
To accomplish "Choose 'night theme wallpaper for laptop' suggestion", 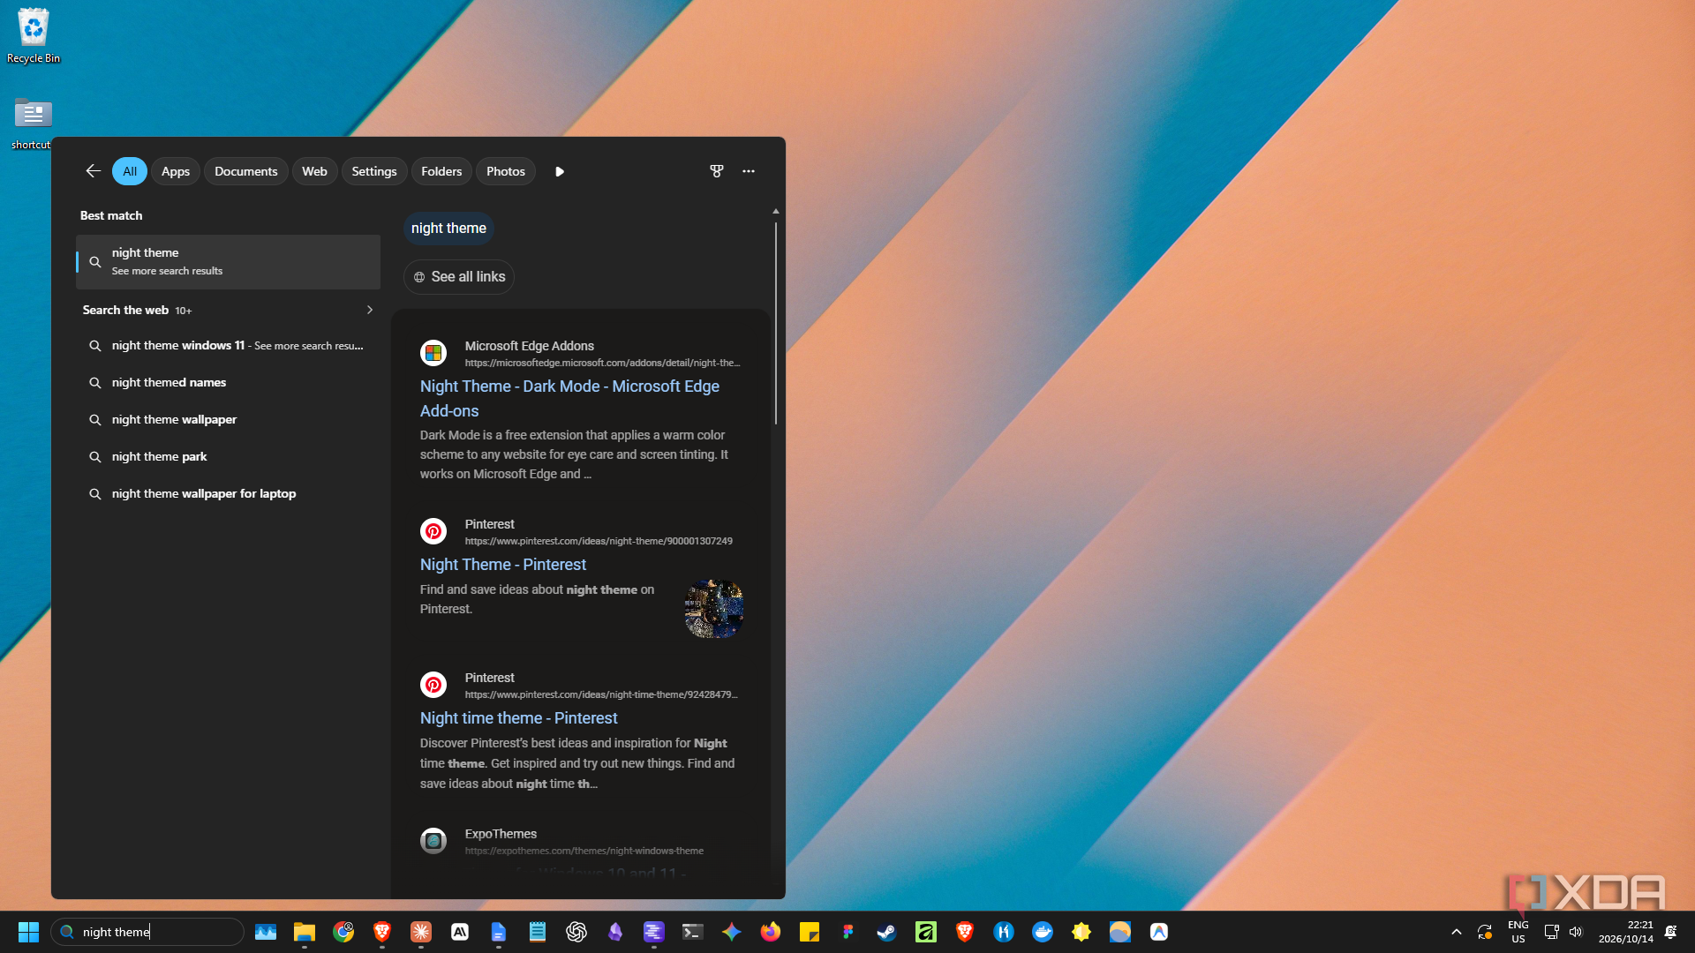I will pyautogui.click(x=228, y=493).
